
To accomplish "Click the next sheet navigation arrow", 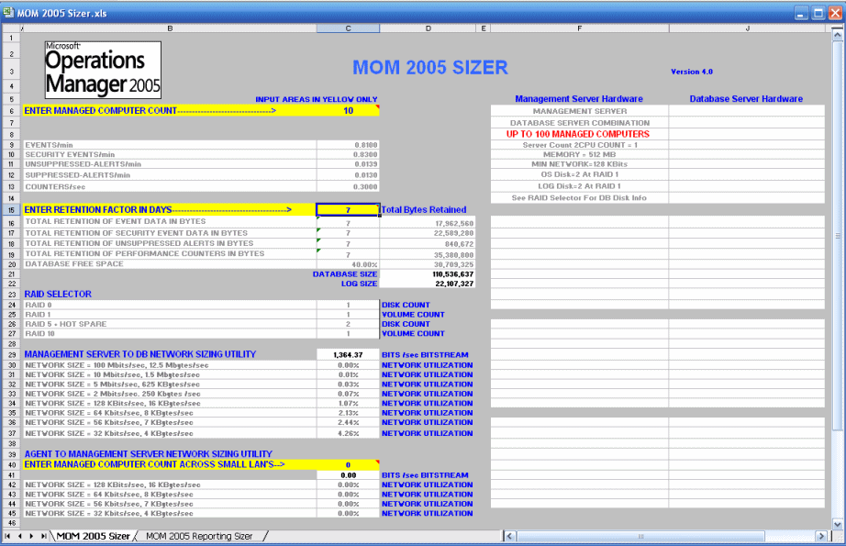I will (31, 536).
